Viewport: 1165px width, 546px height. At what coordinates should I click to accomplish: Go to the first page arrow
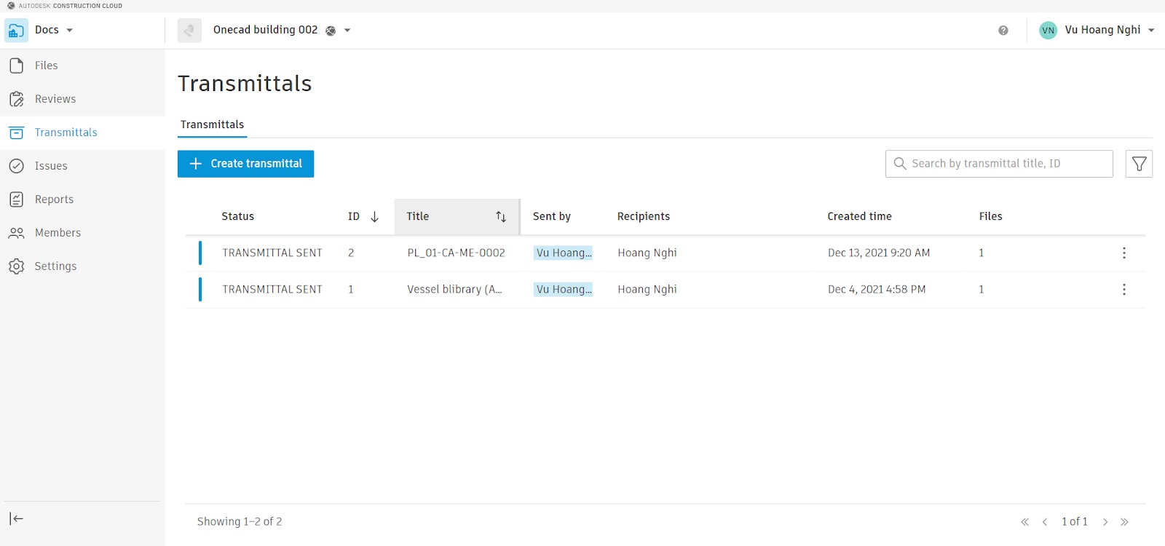pyautogui.click(x=1024, y=522)
